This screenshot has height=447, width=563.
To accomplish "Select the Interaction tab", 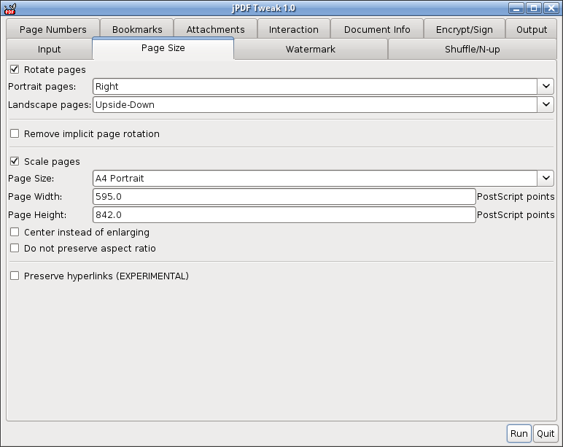I will [x=293, y=29].
